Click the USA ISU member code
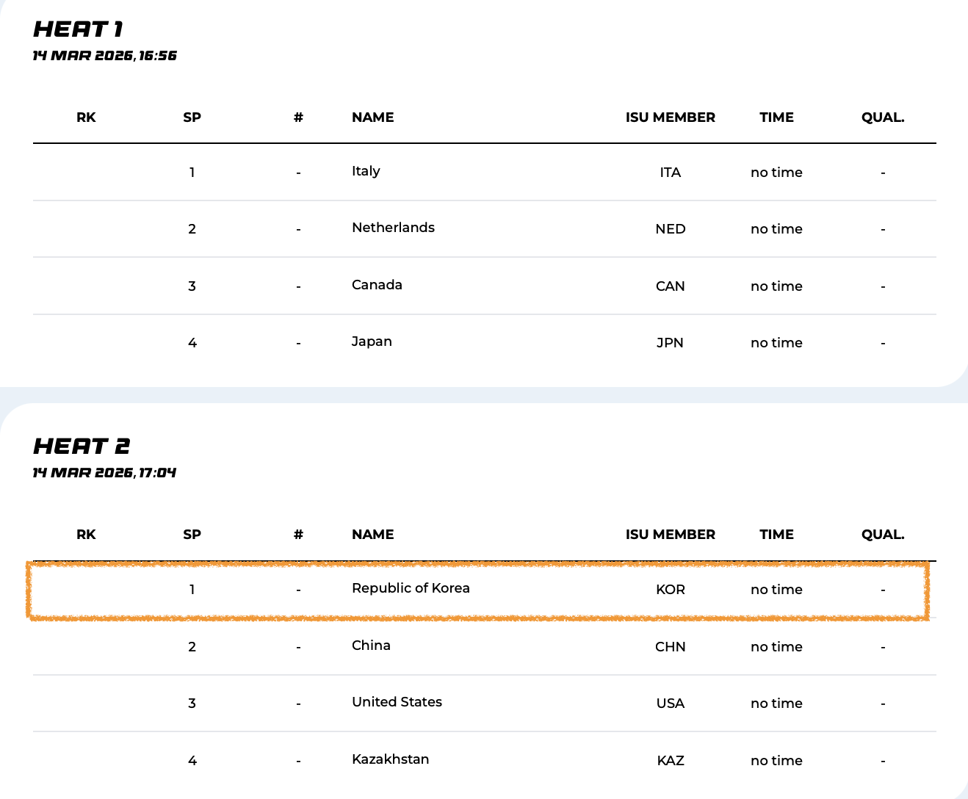Viewport: 968px width, 799px height. point(670,704)
